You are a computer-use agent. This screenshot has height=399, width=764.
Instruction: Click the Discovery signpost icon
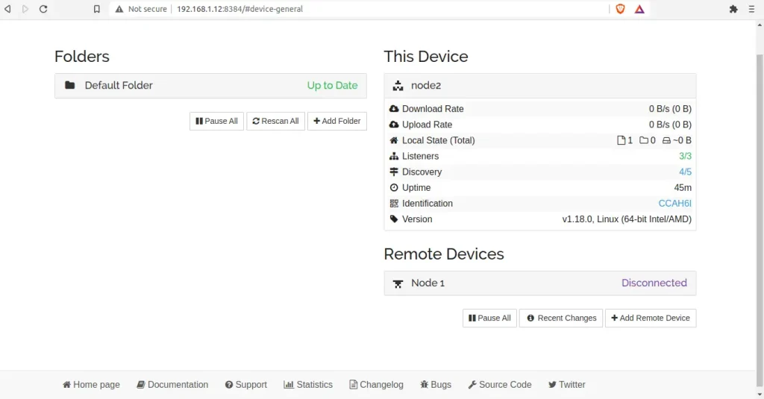(394, 172)
